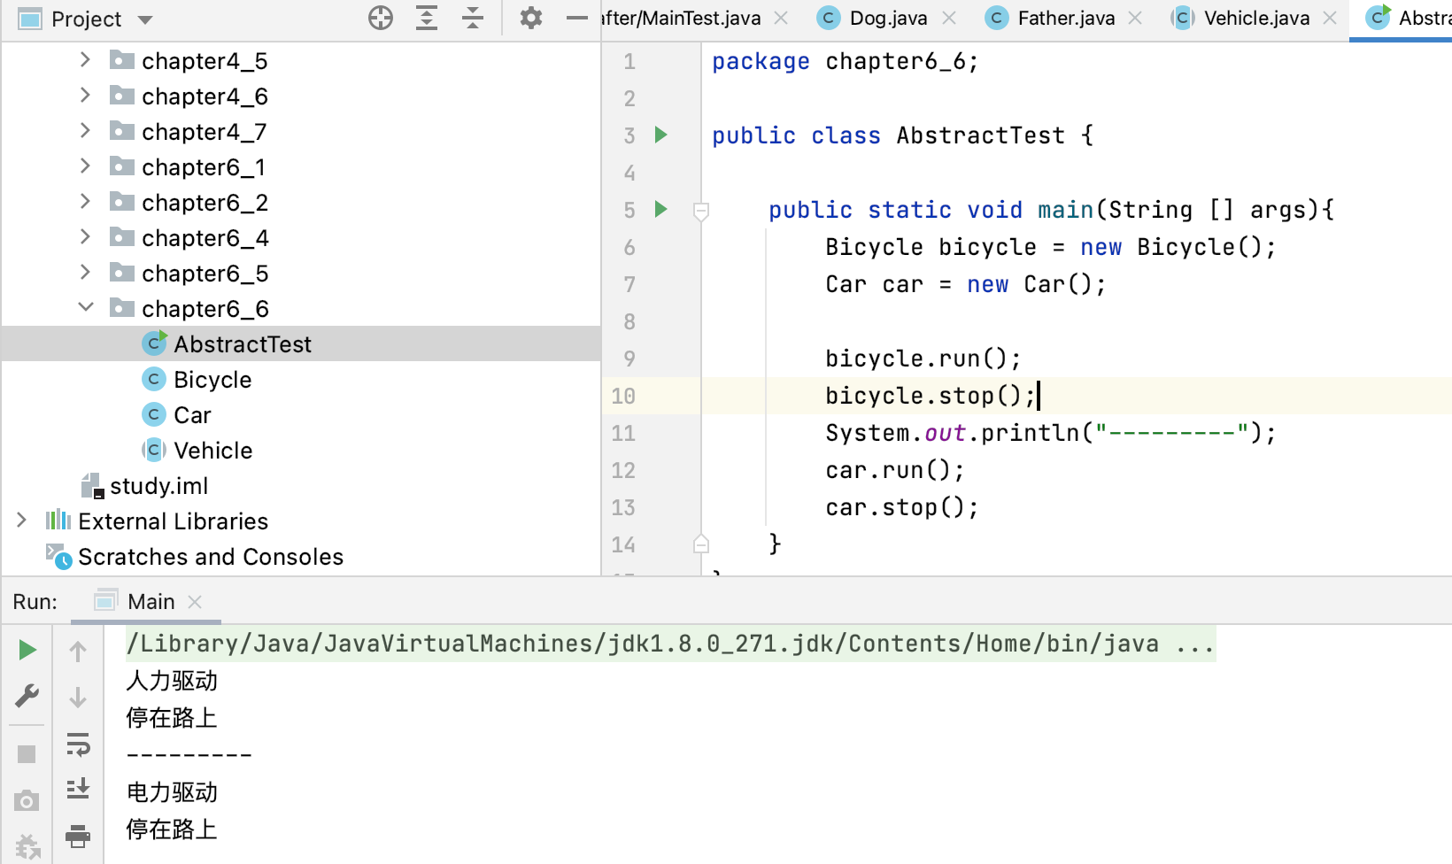Viewport: 1452px width, 864px height.
Task: Click the java command path line in console
Action: tap(670, 644)
